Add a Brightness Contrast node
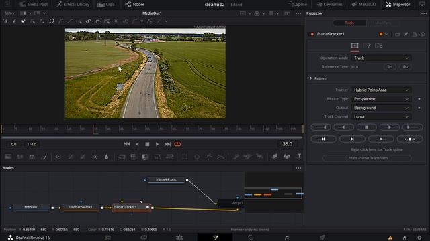This screenshot has height=241, width=430. 95,157
